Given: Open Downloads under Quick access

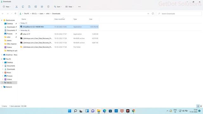Looking at the screenshot, I should 11,27.
